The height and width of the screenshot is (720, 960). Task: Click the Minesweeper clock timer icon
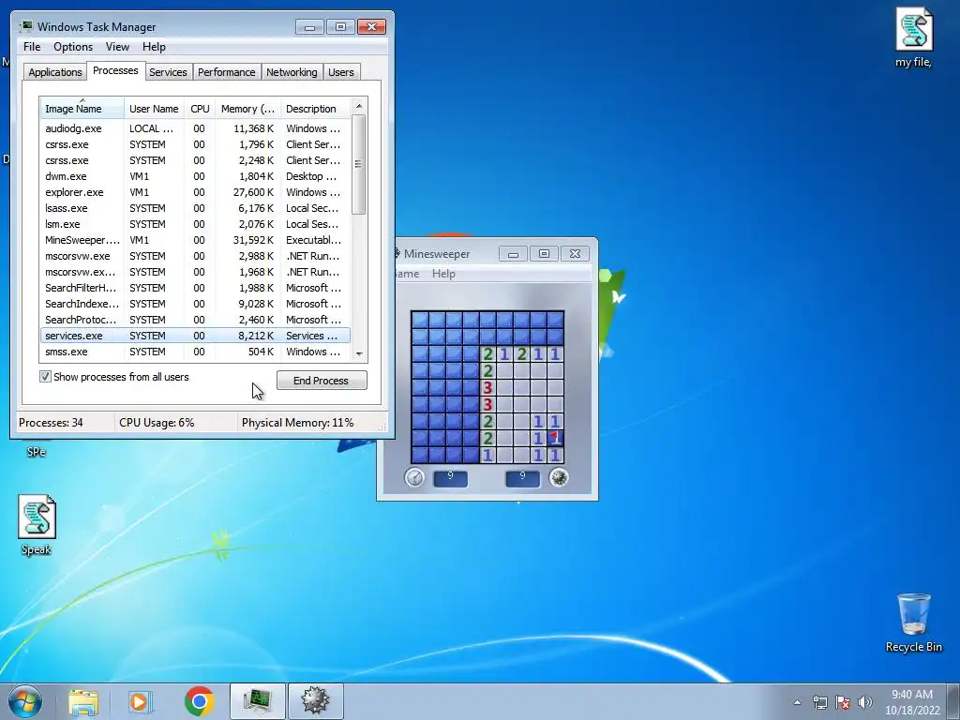tap(414, 477)
